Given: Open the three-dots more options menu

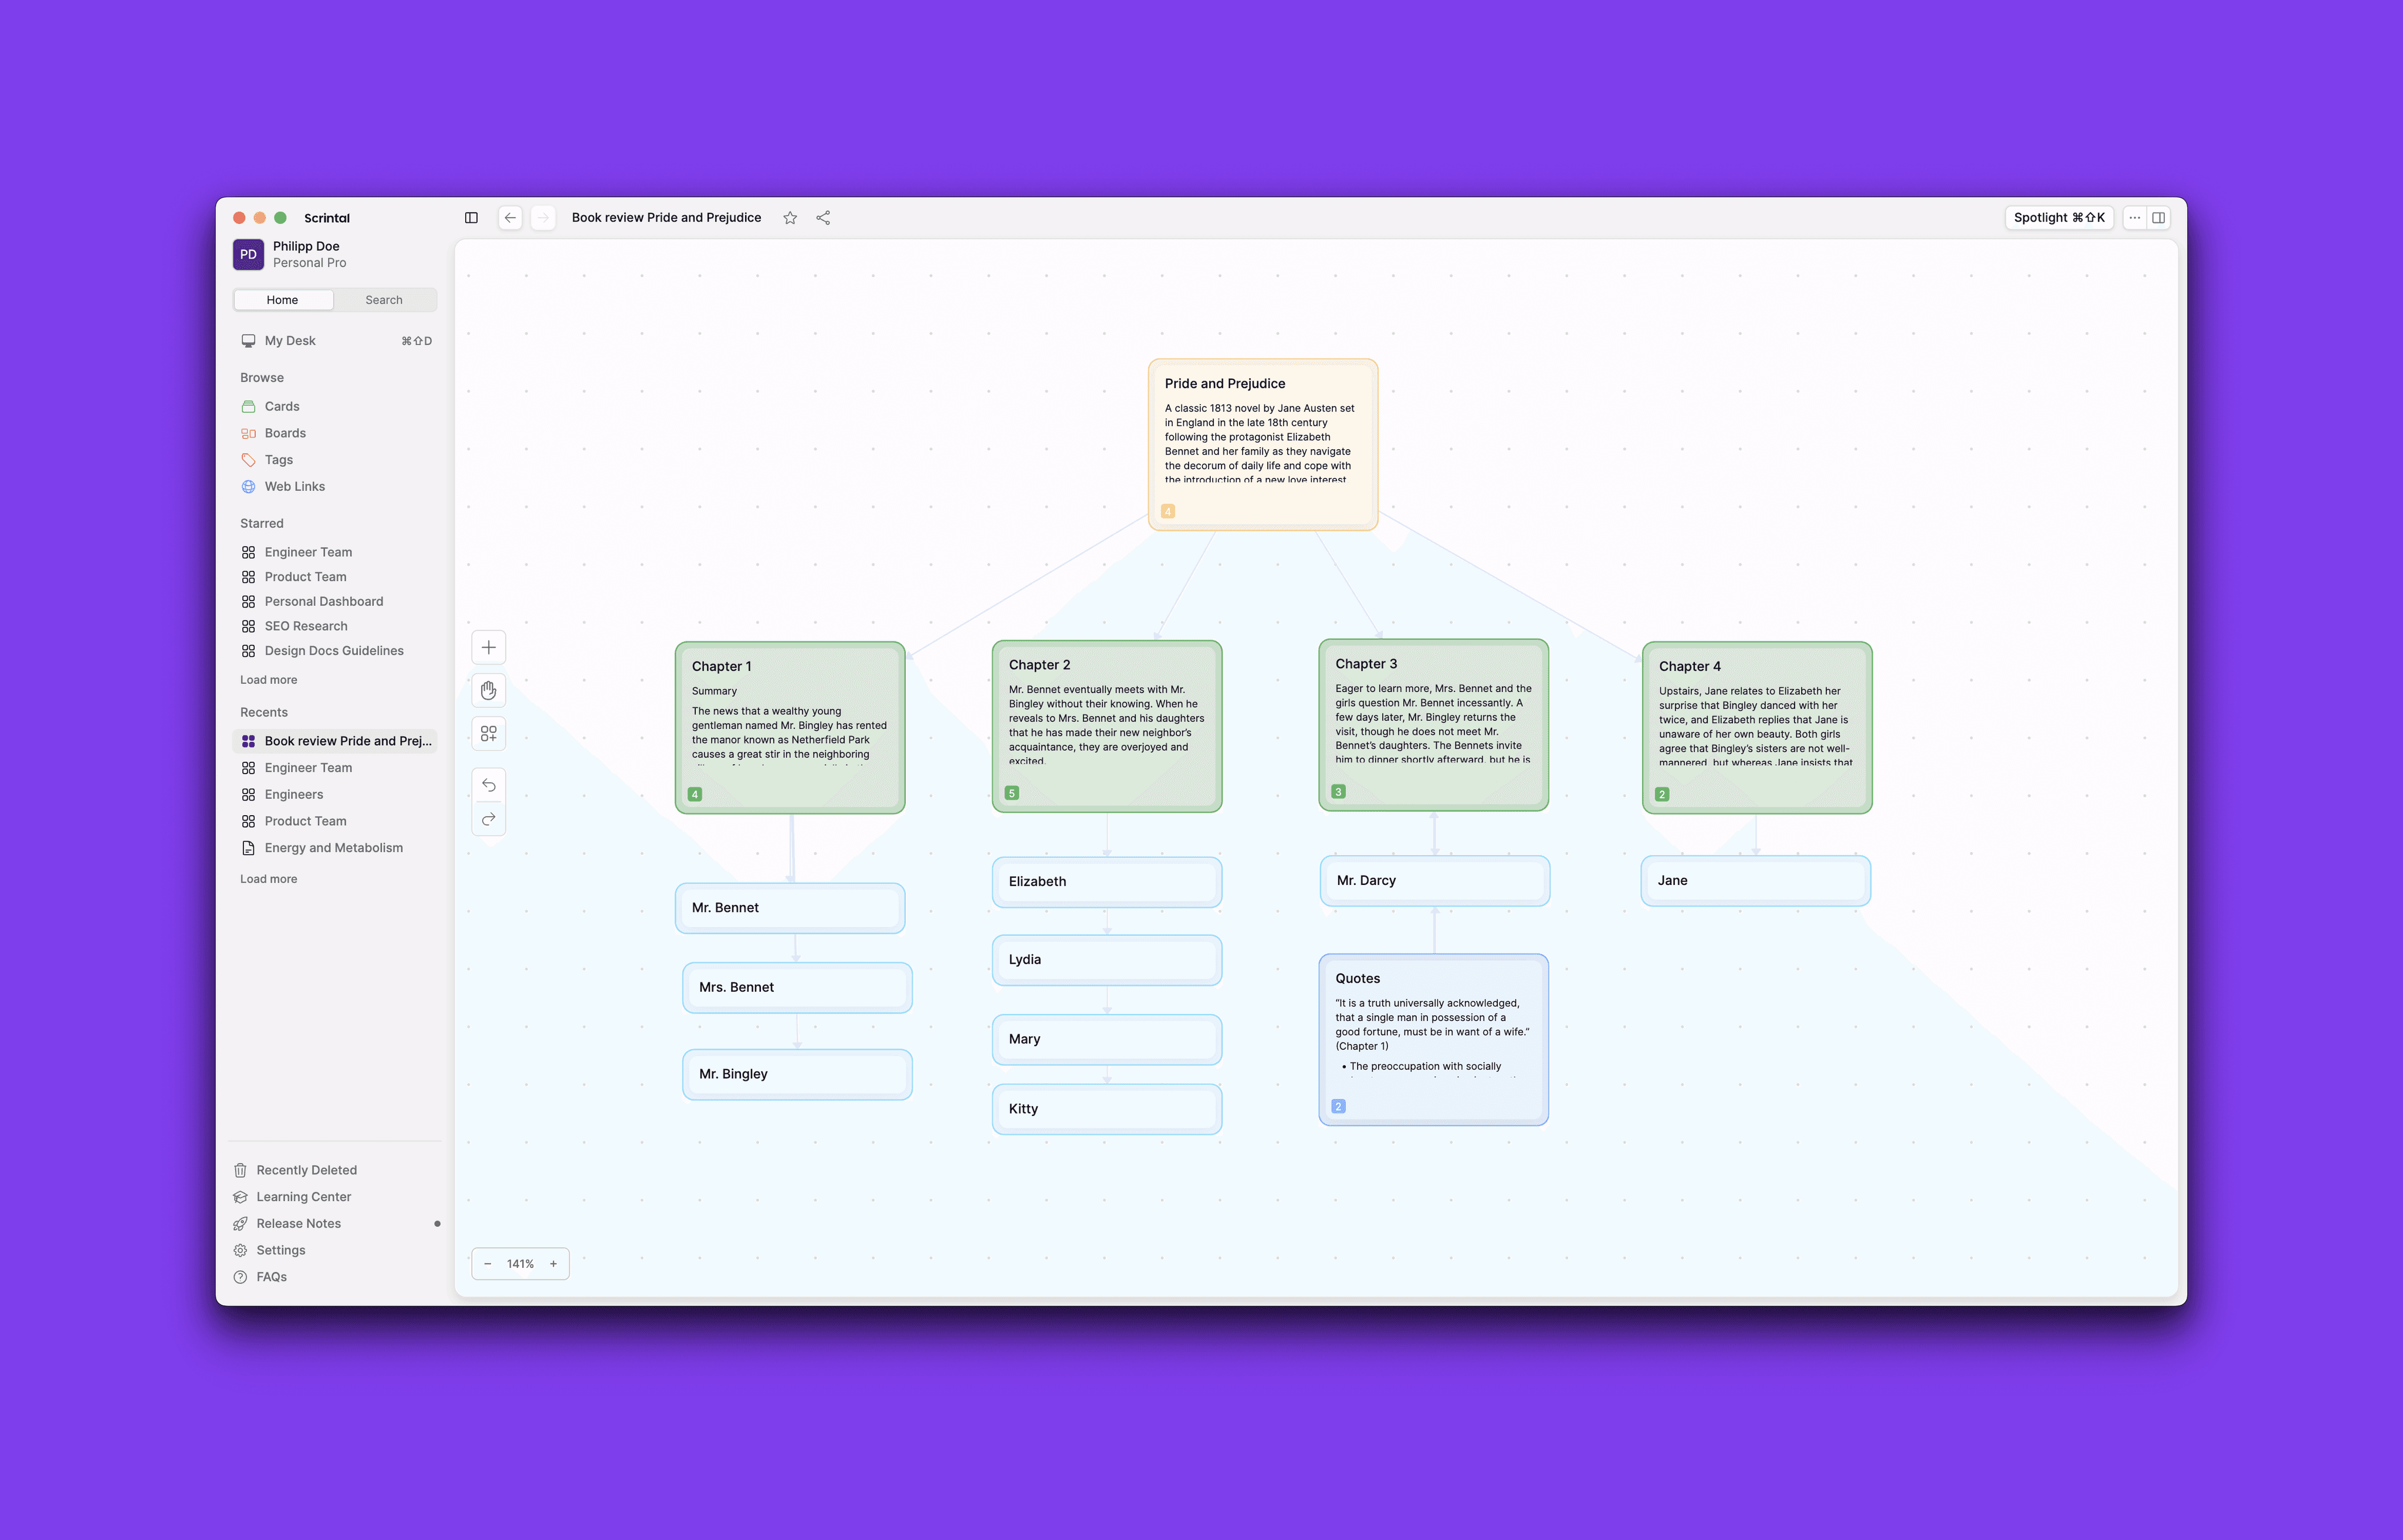Looking at the screenshot, I should click(x=2135, y=218).
